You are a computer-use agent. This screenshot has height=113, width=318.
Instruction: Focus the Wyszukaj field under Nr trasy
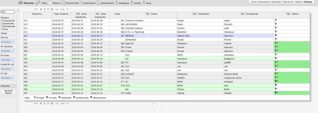[x=7, y=60]
